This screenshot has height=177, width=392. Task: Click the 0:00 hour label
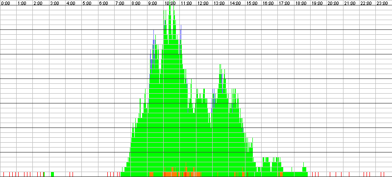[x=5, y=4]
